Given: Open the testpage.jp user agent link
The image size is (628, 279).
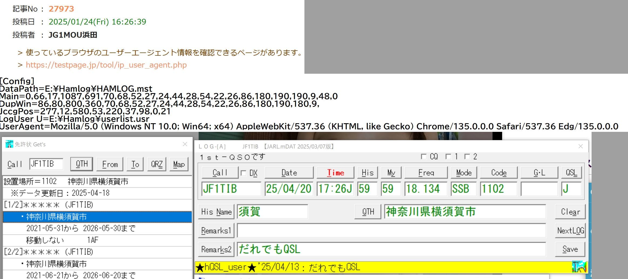Looking at the screenshot, I should (x=106, y=65).
